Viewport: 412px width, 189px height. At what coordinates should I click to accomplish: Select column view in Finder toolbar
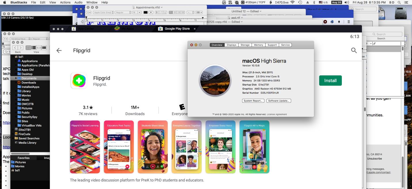coord(39,48)
